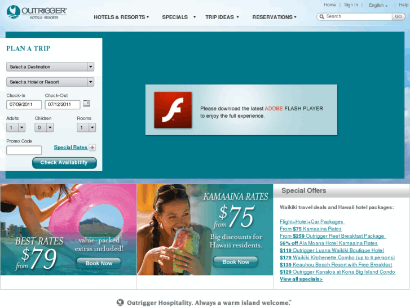Click the Outrigger Hospitality shell icon in footer

pos(120,302)
